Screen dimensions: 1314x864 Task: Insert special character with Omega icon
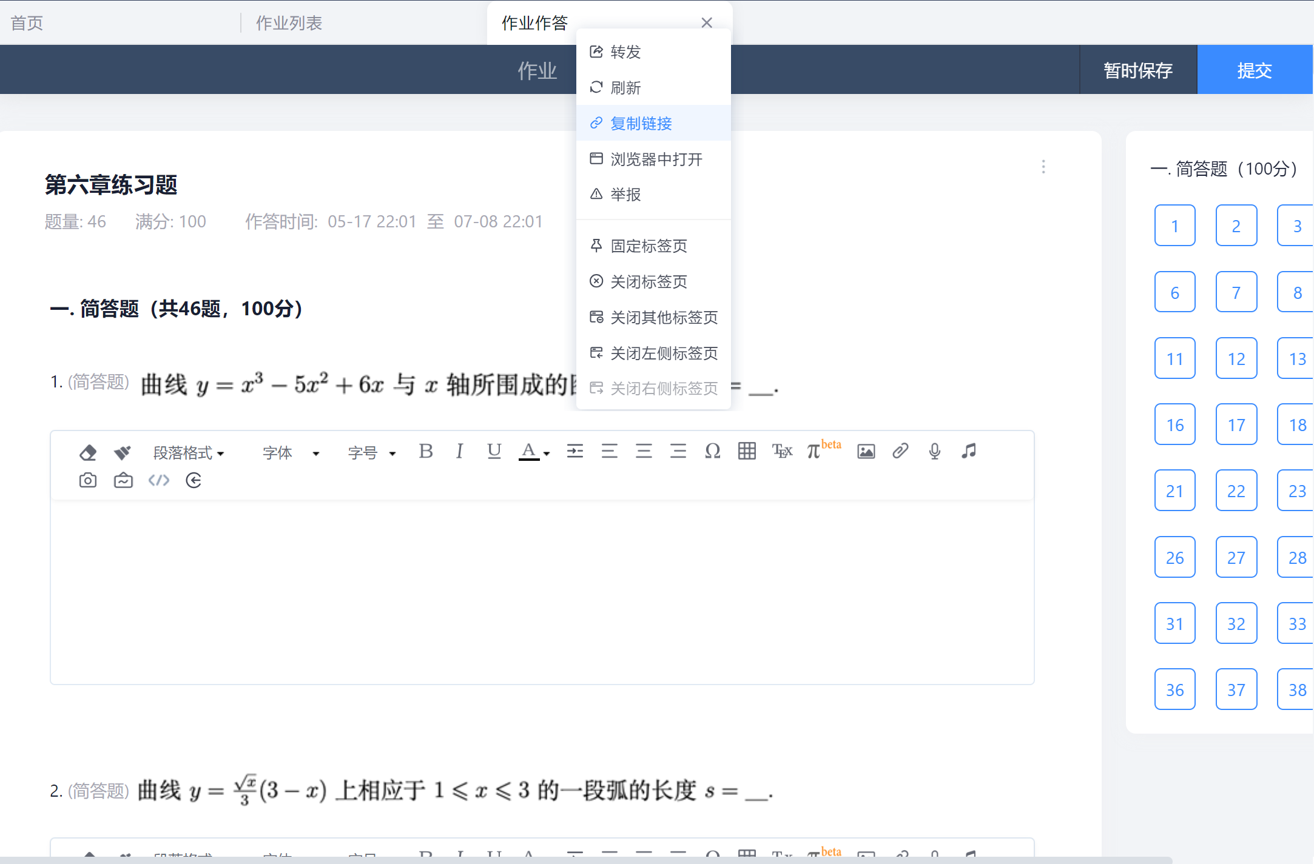(713, 451)
